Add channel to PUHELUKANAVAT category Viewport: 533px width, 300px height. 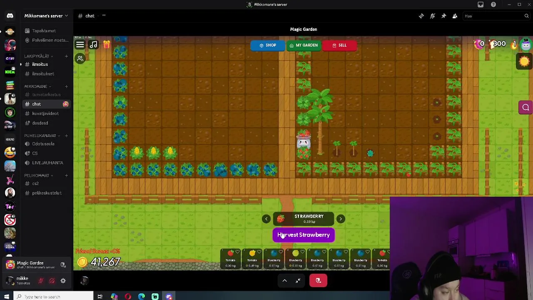[x=66, y=136]
